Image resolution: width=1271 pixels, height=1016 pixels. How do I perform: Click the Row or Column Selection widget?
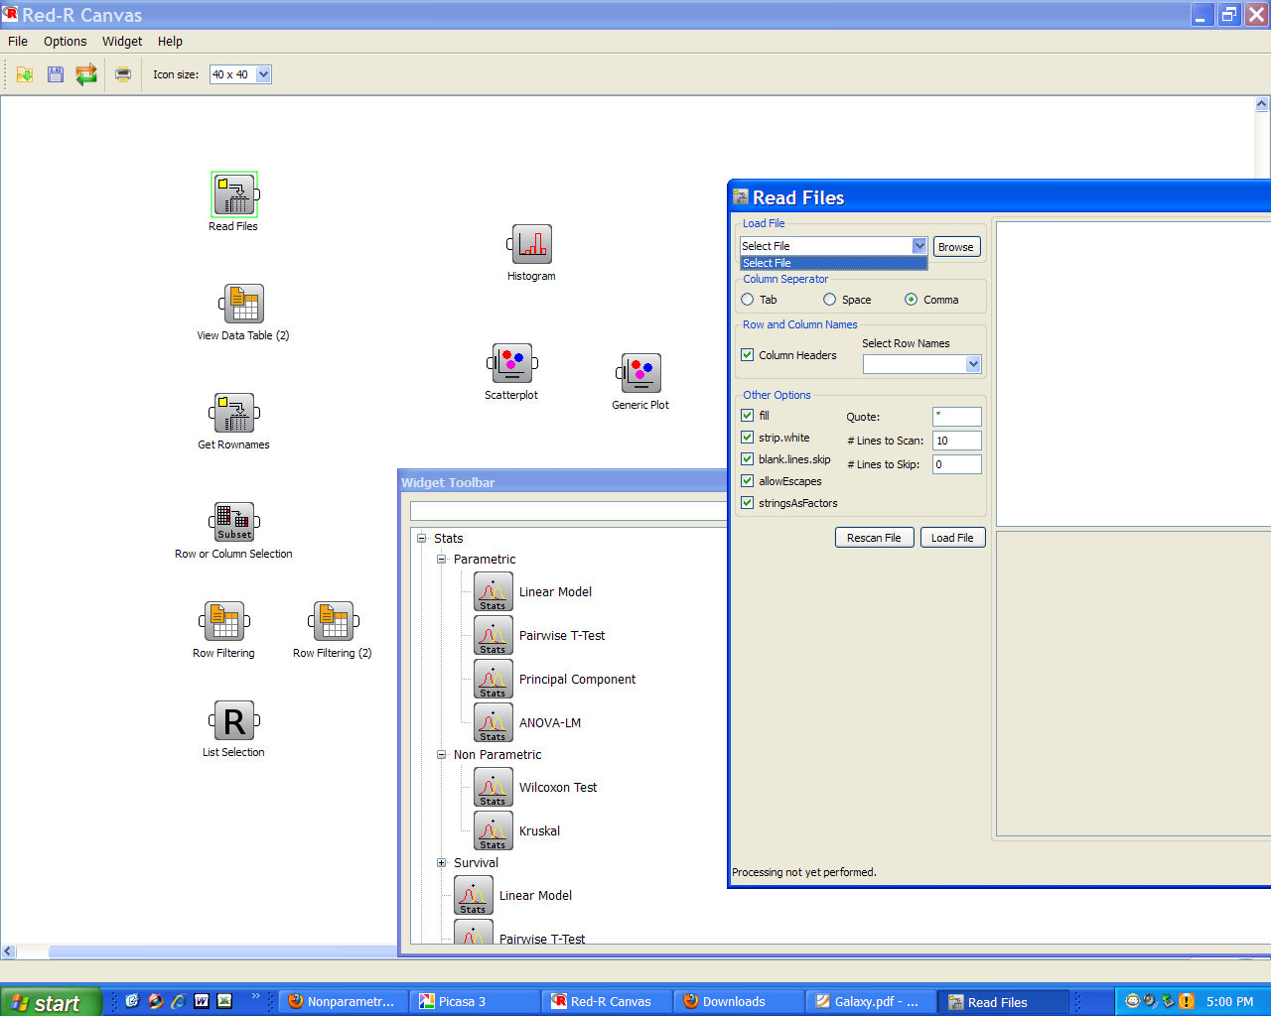(234, 522)
